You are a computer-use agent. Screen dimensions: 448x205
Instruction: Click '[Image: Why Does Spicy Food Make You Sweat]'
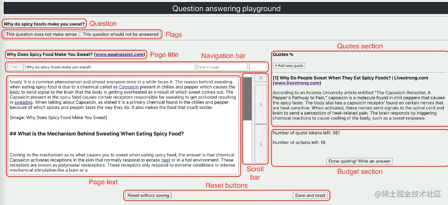coord(58,117)
